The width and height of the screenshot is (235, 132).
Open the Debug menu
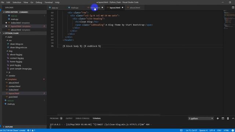39,3
